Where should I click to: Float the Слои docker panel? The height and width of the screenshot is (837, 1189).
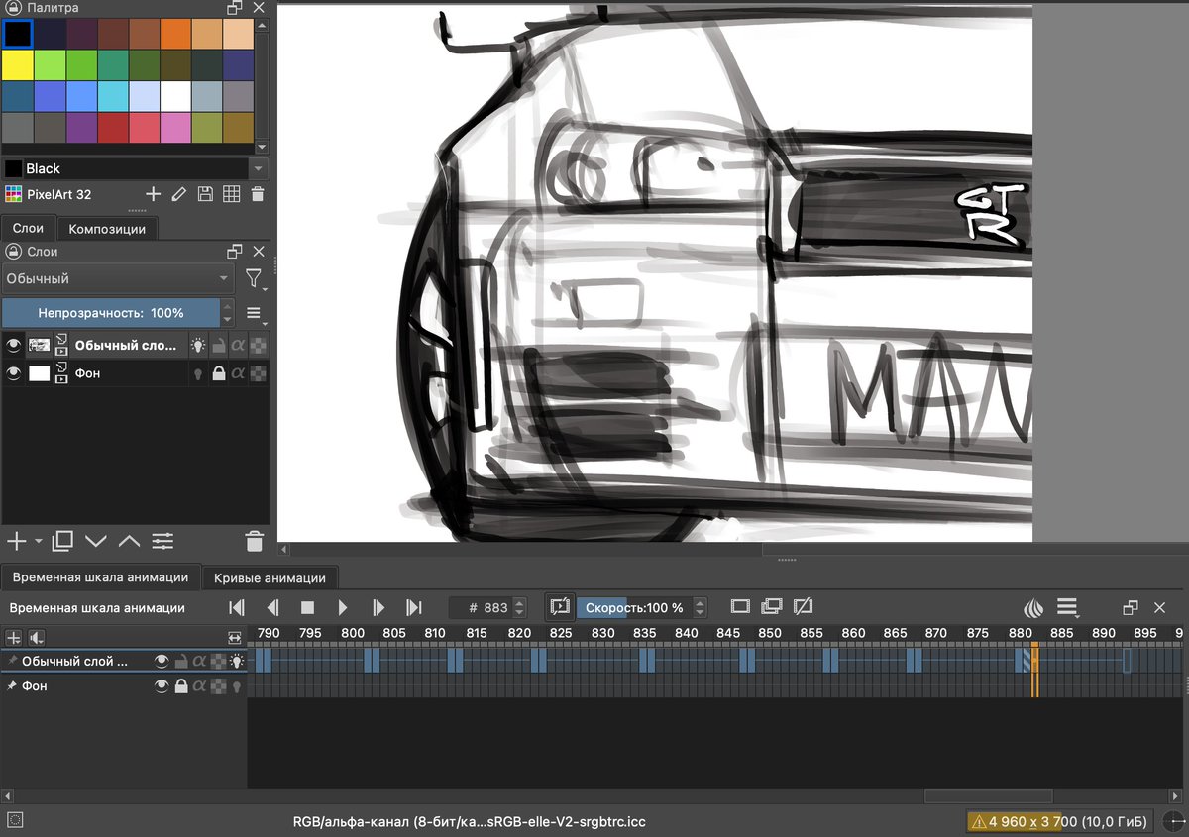tap(235, 252)
